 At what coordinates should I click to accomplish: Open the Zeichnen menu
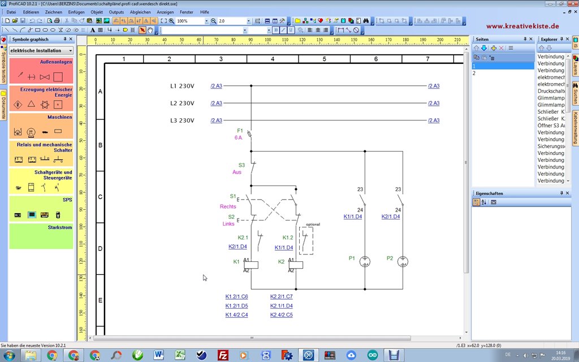pos(54,12)
